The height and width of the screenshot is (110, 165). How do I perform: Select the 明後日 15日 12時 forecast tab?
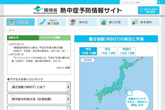(127, 51)
